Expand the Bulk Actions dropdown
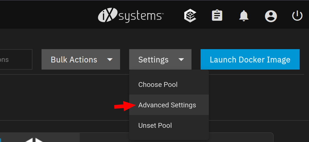 pyautogui.click(x=81, y=59)
